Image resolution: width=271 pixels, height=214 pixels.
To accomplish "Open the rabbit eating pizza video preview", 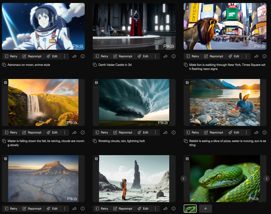I will tap(225, 102).
